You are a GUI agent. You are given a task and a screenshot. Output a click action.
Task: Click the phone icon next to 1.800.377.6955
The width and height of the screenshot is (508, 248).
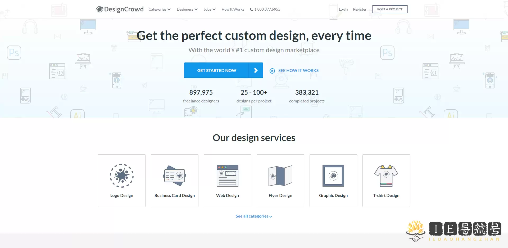coord(251,9)
